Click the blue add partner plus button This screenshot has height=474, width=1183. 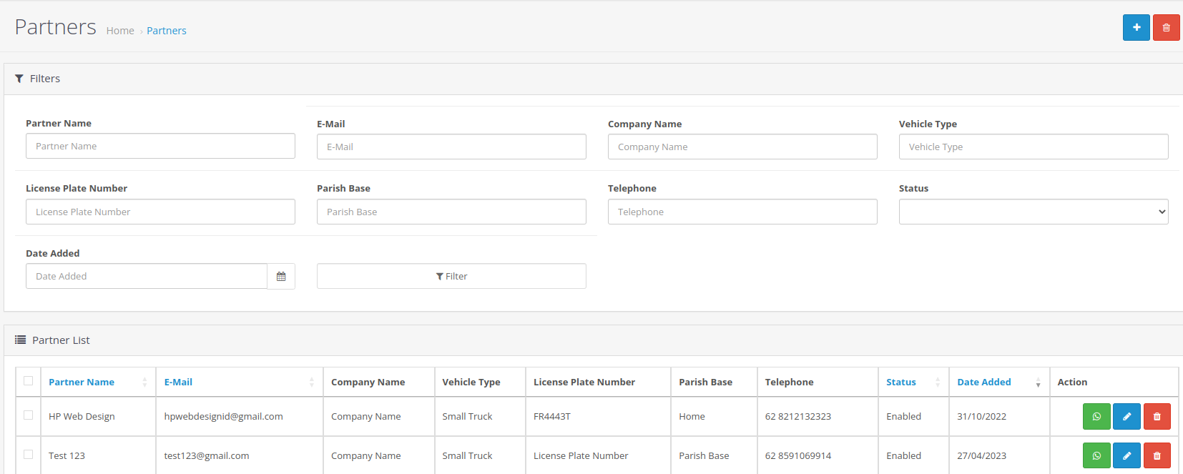click(x=1136, y=28)
